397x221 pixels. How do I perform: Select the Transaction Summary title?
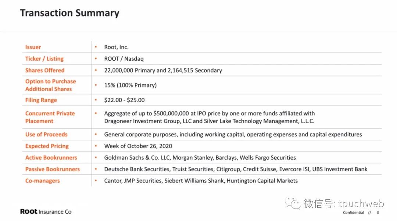pos(69,13)
